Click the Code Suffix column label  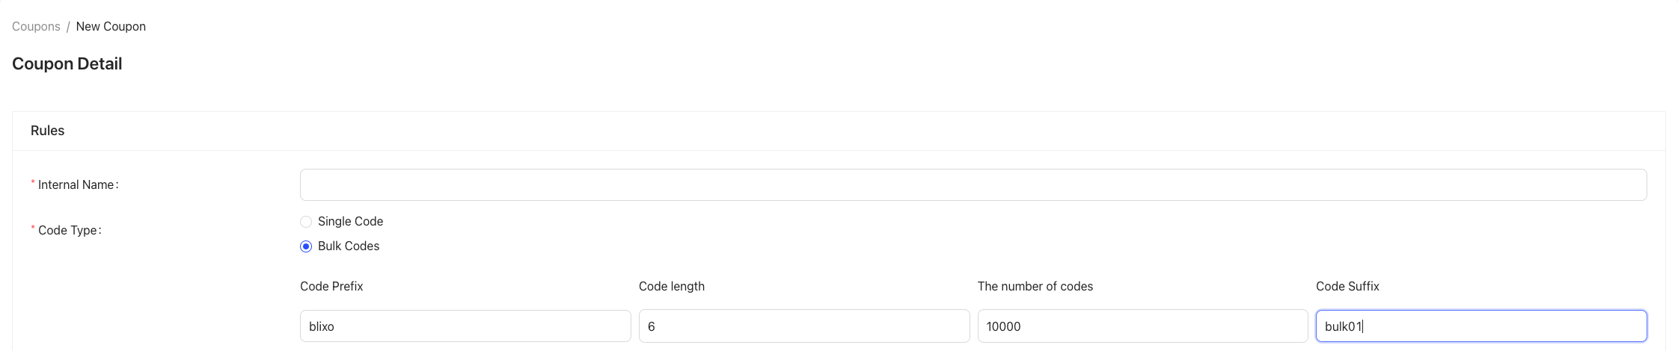tap(1347, 287)
